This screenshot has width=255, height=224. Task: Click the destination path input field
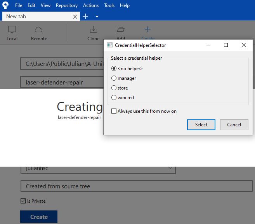point(62,64)
